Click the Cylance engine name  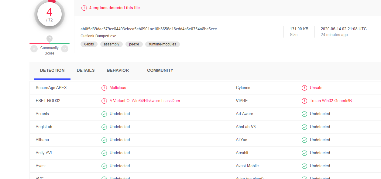coord(243,88)
